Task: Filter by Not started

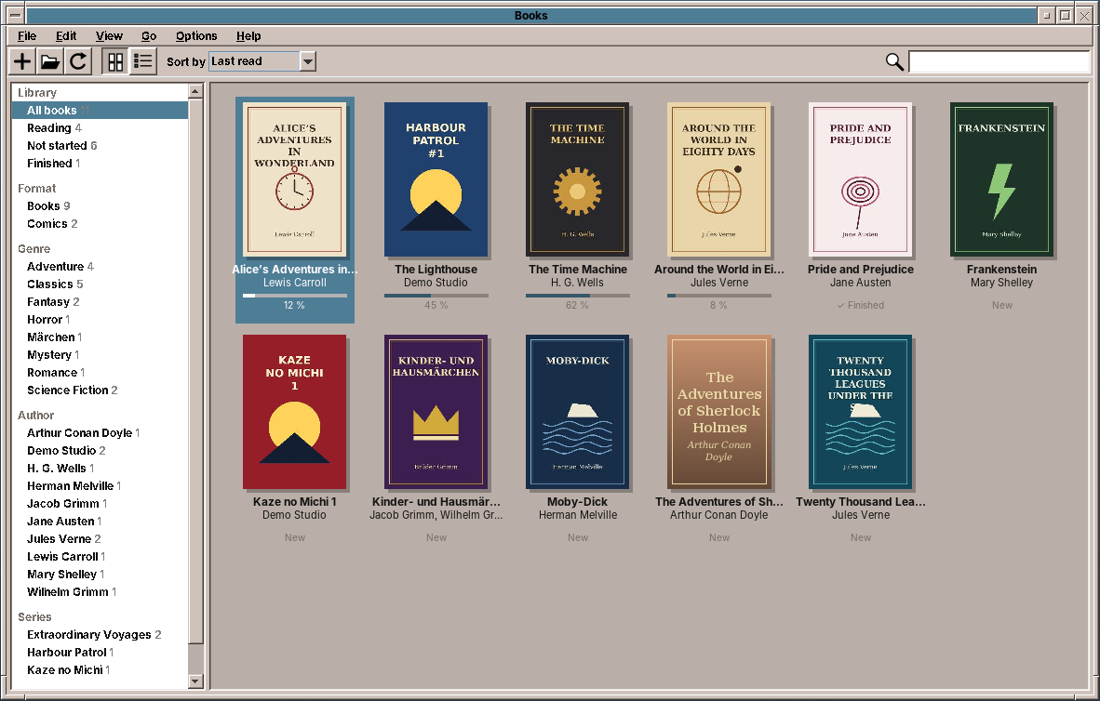Action: [x=101, y=145]
